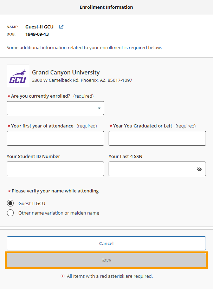Click the Enrollment Information header title
Screen dimensions: 213x289
click(x=106, y=7)
